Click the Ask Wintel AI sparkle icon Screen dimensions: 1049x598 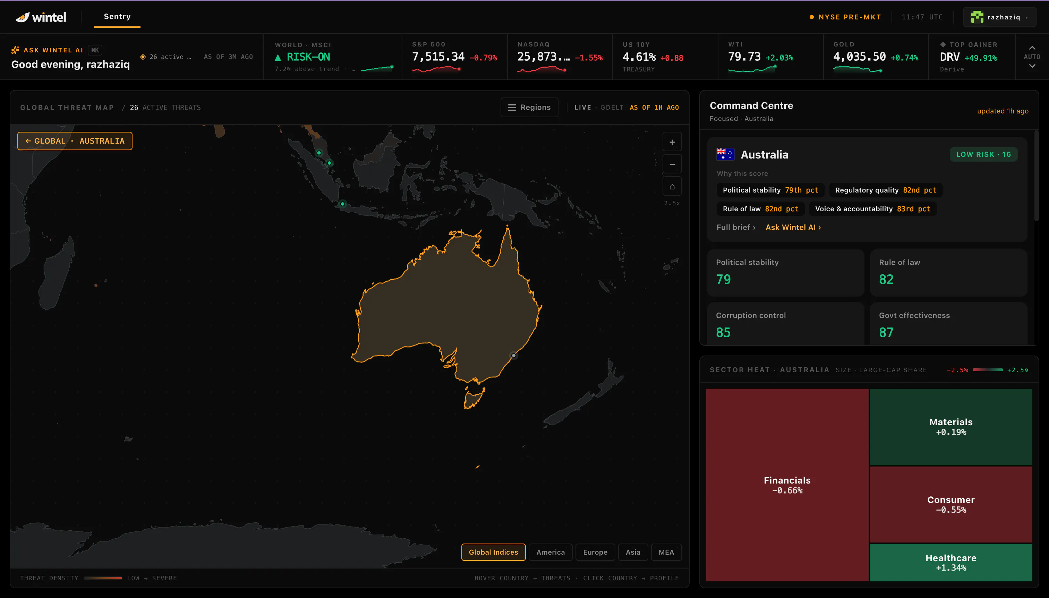tap(15, 50)
